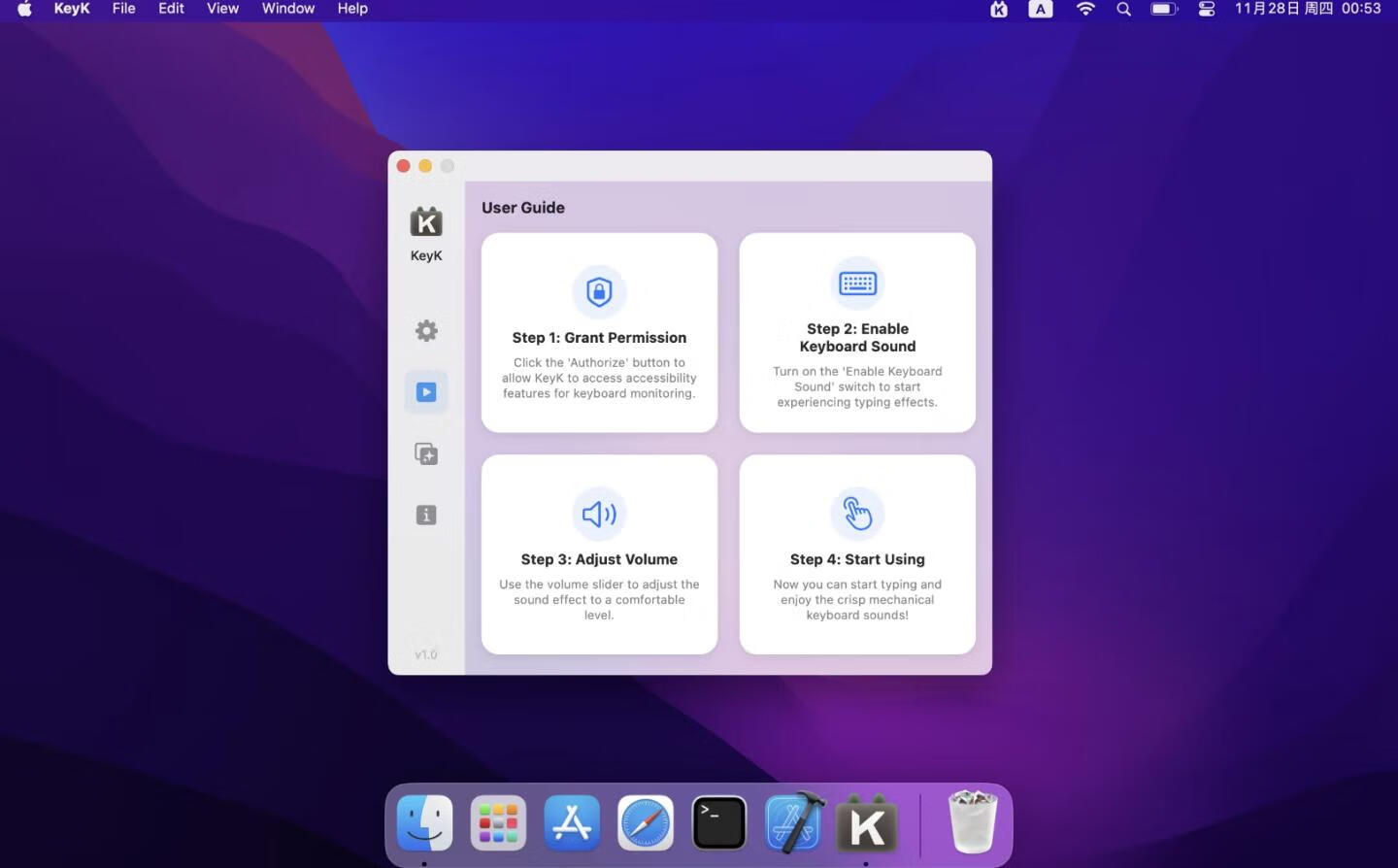Minimize the KeyK window with yellow button
Screen dimensions: 1398x868
pyautogui.click(x=425, y=166)
